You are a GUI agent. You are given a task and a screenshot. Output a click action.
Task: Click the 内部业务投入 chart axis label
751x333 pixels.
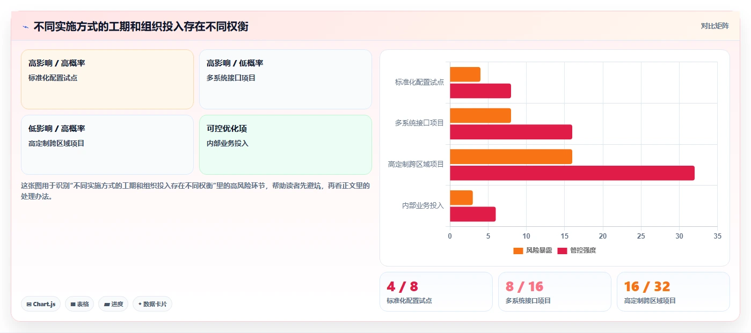423,205
